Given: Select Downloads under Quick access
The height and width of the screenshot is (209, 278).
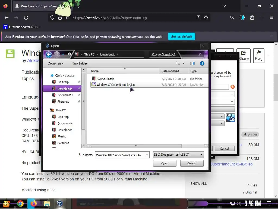Looking at the screenshot, I should (62, 88).
